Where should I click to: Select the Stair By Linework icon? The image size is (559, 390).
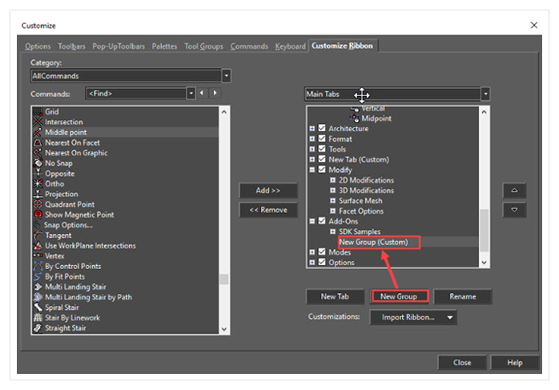38,318
